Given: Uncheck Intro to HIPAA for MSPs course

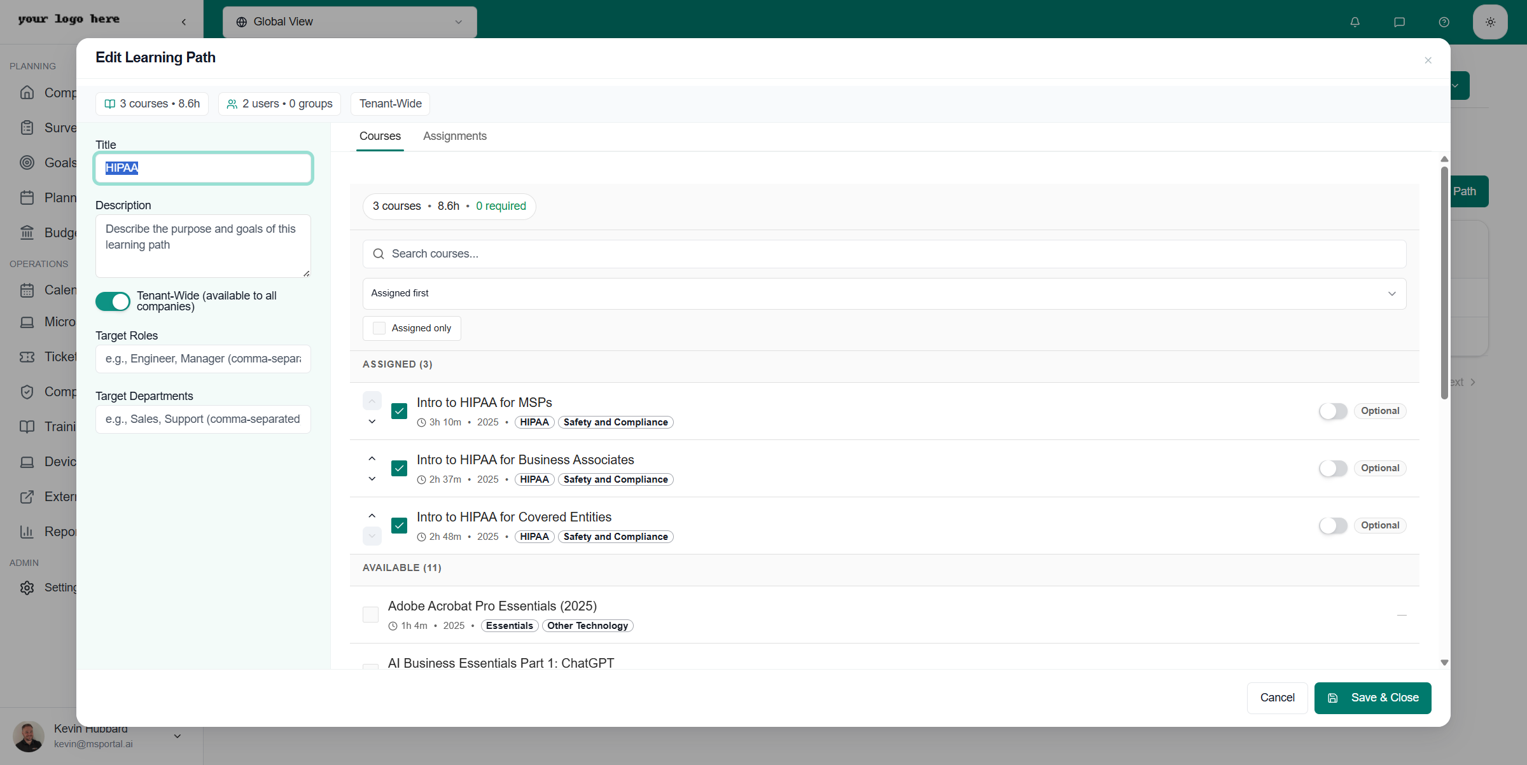Looking at the screenshot, I should 399,411.
